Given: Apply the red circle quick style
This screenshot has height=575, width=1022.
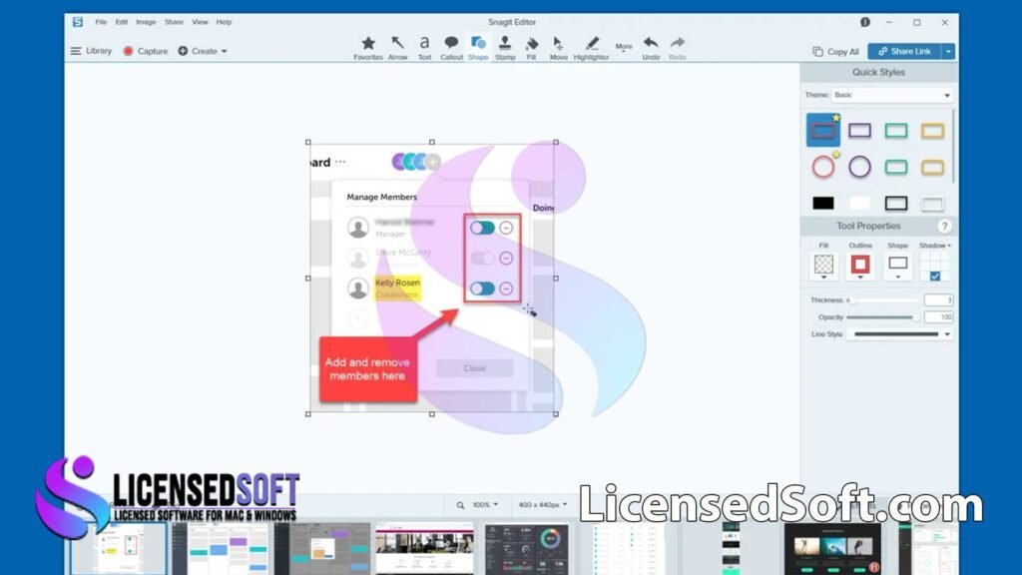Looking at the screenshot, I should tap(823, 167).
